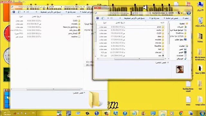Change view icon in front window toolbar
This screenshot has height=116, width=206.
pyautogui.click(x=111, y=18)
